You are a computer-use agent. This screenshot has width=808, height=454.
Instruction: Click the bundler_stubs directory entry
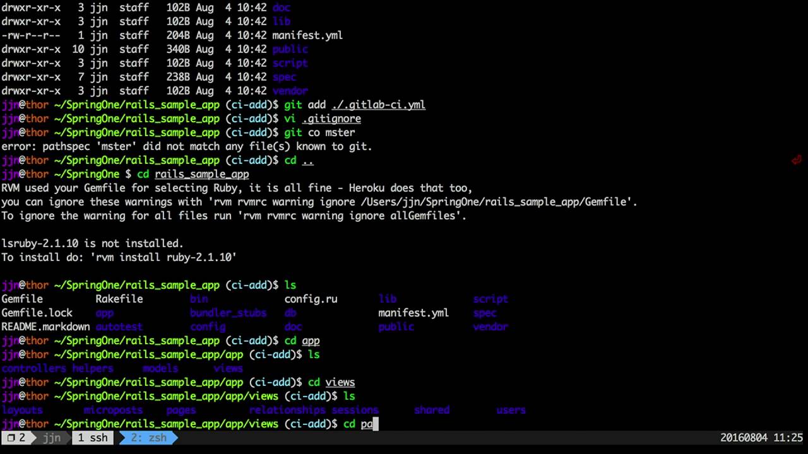228,313
